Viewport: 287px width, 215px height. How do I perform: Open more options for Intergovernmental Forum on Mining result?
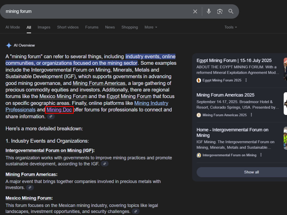[x=261, y=155]
